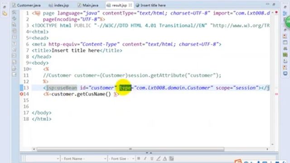This screenshot has height=163, width=290.
Task: Click the jsp:useBean tag name on line 13
Action: [x=62, y=88]
